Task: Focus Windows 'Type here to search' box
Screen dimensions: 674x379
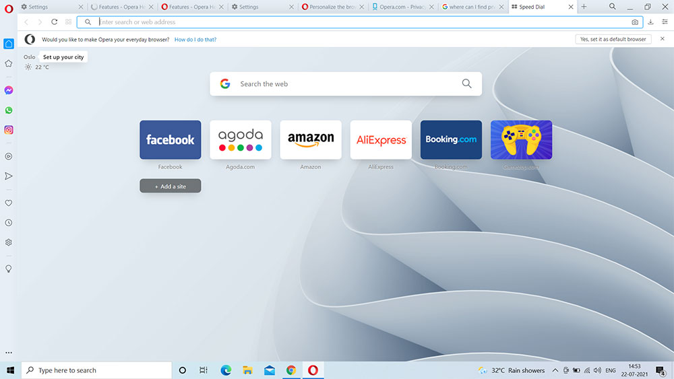Action: pyautogui.click(x=96, y=370)
